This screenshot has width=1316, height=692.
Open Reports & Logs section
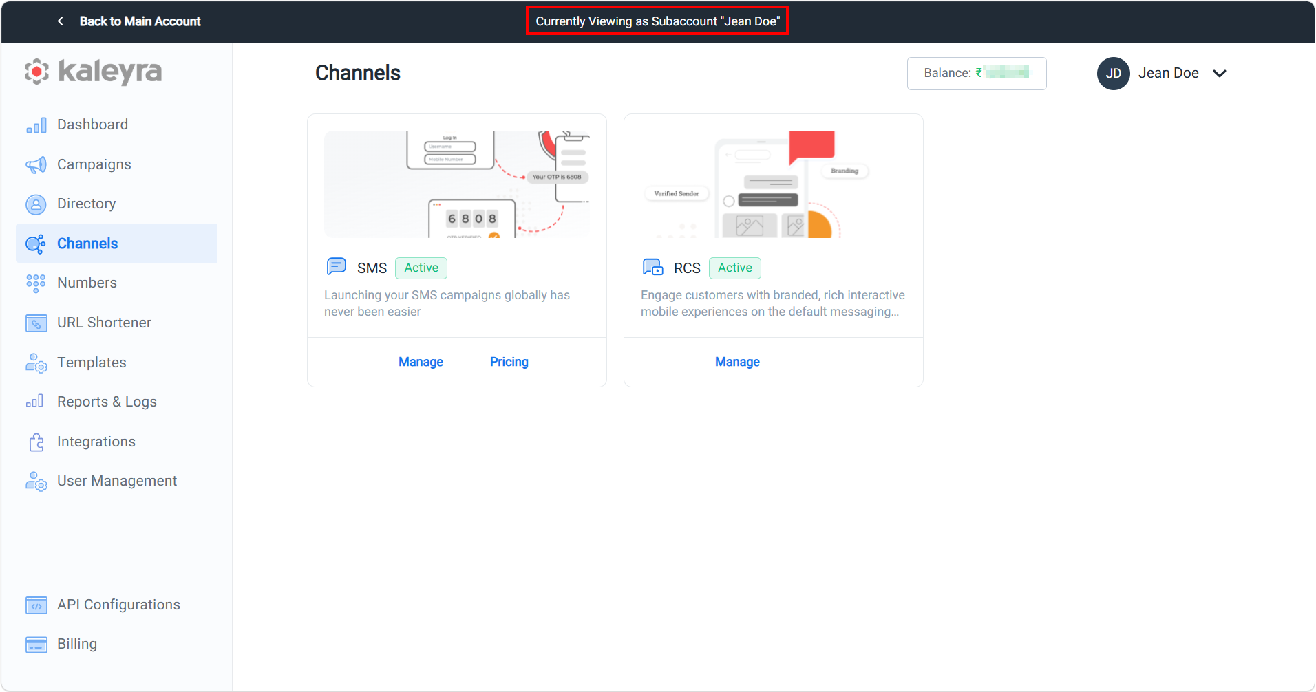[107, 402]
